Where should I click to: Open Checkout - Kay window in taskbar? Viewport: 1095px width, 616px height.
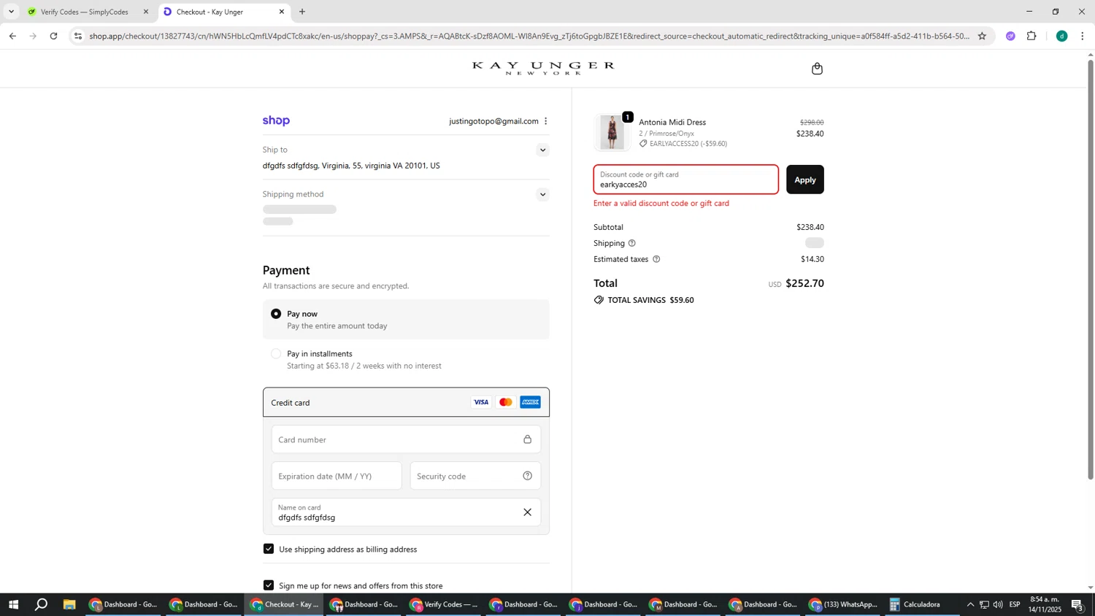click(284, 604)
